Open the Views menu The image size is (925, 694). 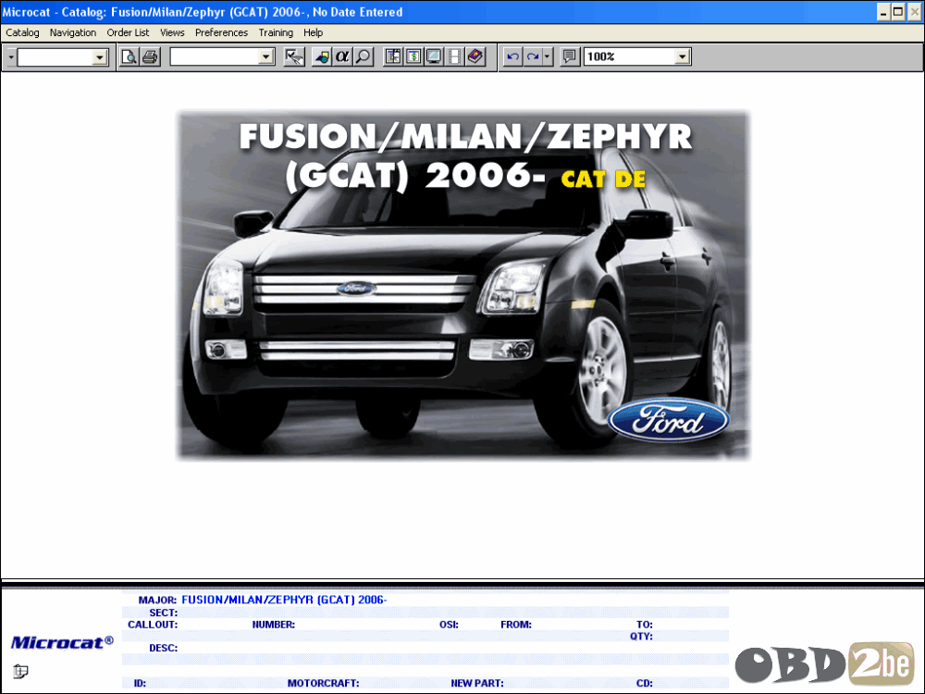tap(172, 32)
